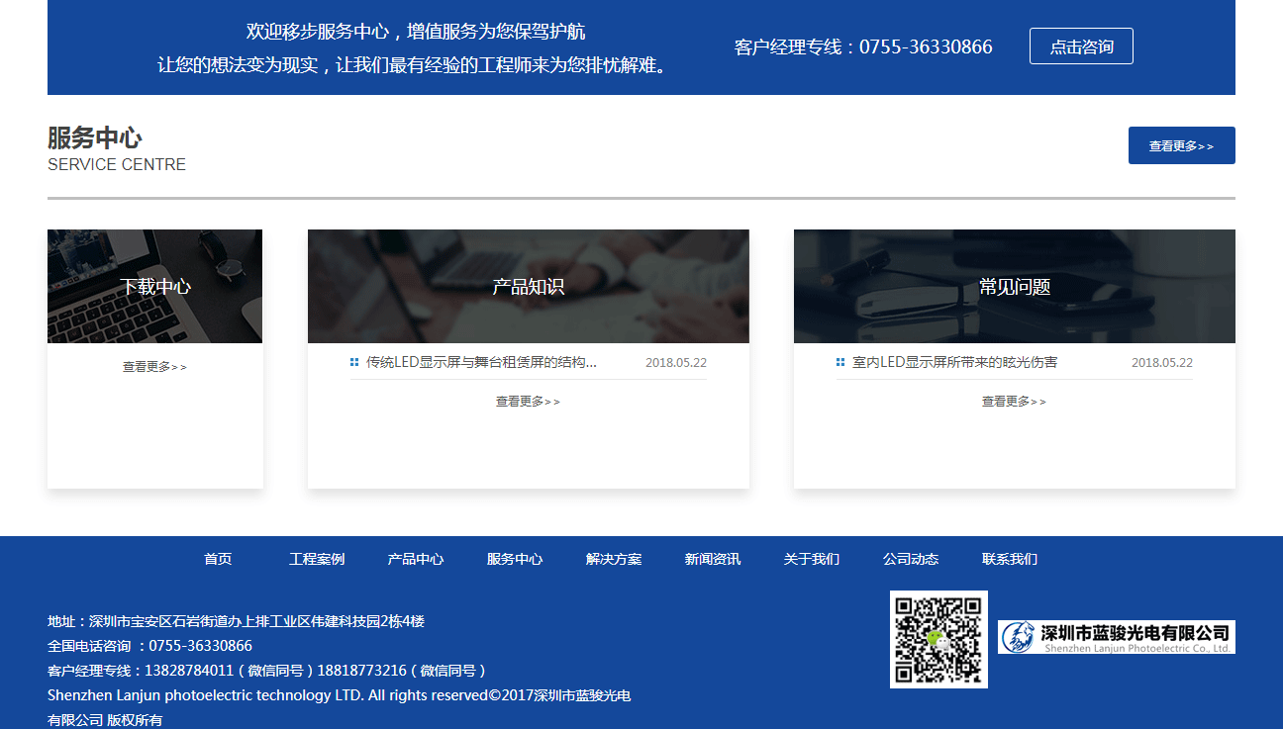This screenshot has height=729, width=1283.
Task: Open the 常见问题 banner image
Action: pos(1014,287)
